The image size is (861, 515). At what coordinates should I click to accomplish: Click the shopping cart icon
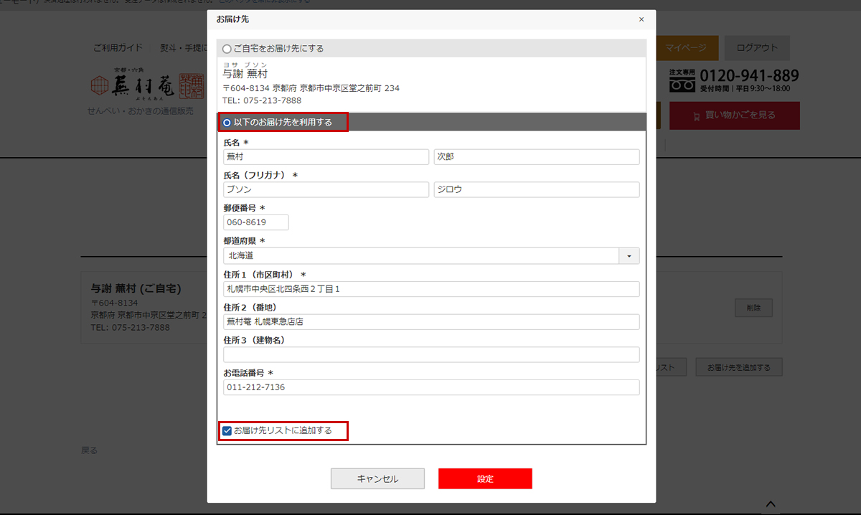pos(695,115)
